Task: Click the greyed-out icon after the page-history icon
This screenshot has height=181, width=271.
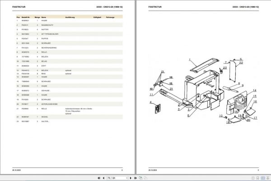Action: [146, 178]
